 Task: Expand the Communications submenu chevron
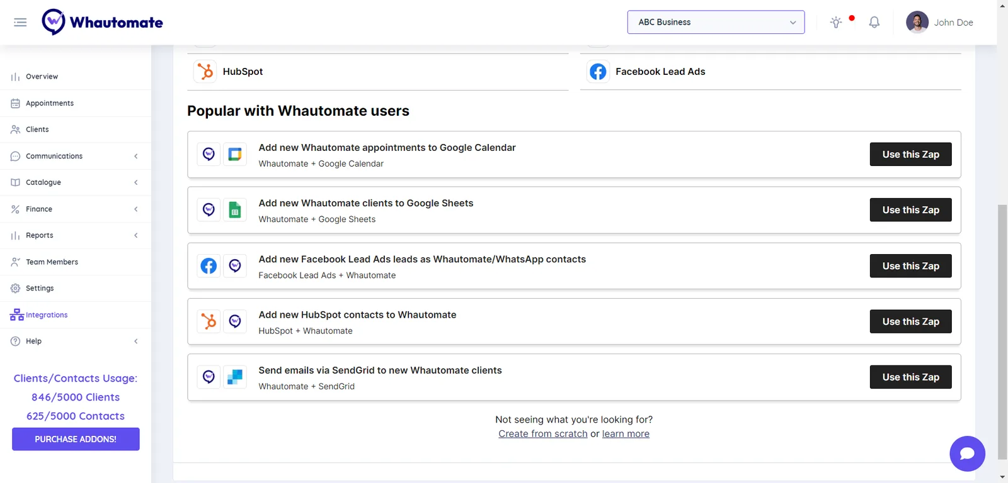coord(136,157)
